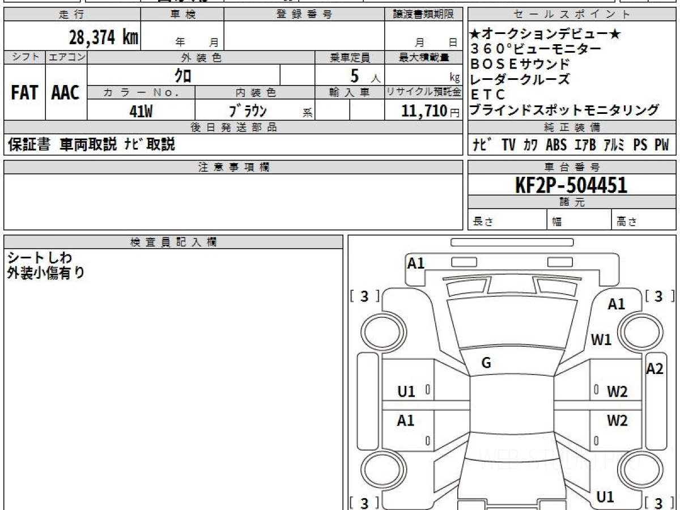Select the 走行 header cell
The width and height of the screenshot is (680, 510).
(x=72, y=15)
